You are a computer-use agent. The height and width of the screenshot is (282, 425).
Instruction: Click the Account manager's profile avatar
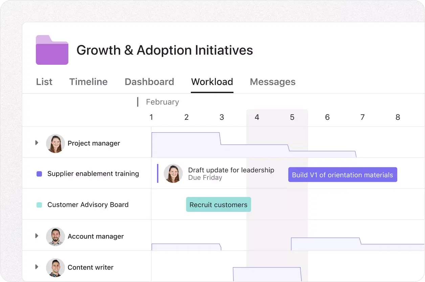coord(55,236)
